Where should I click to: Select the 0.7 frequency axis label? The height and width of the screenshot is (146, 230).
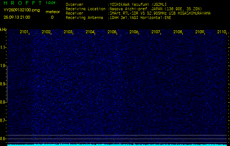[x=3, y=120]
